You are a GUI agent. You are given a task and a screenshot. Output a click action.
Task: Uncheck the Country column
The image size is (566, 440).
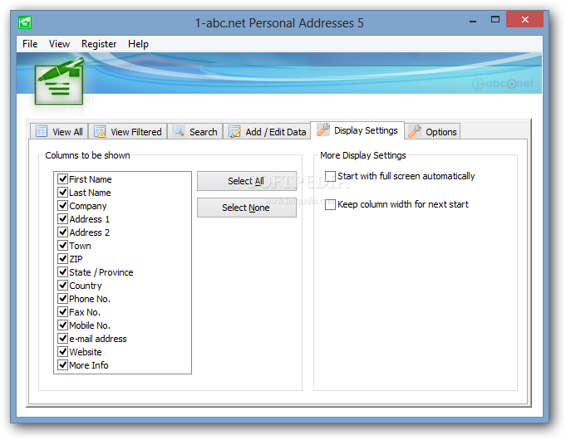tap(63, 286)
